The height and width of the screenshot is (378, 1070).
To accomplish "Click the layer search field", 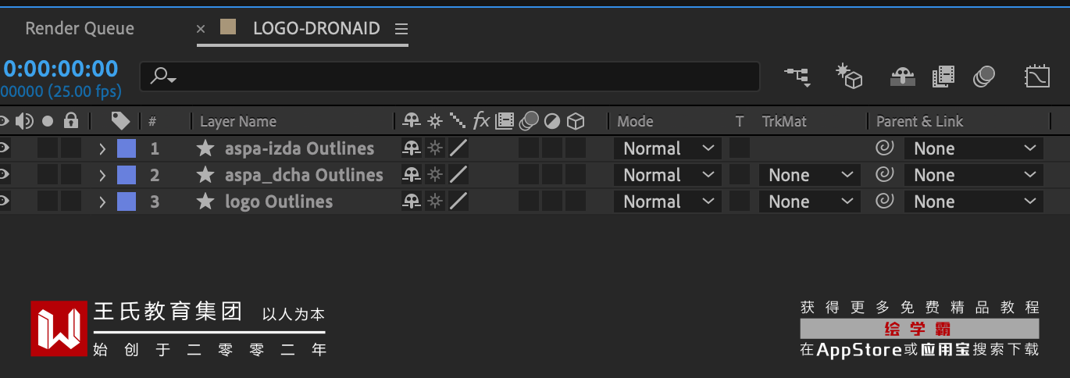I will coord(461,77).
